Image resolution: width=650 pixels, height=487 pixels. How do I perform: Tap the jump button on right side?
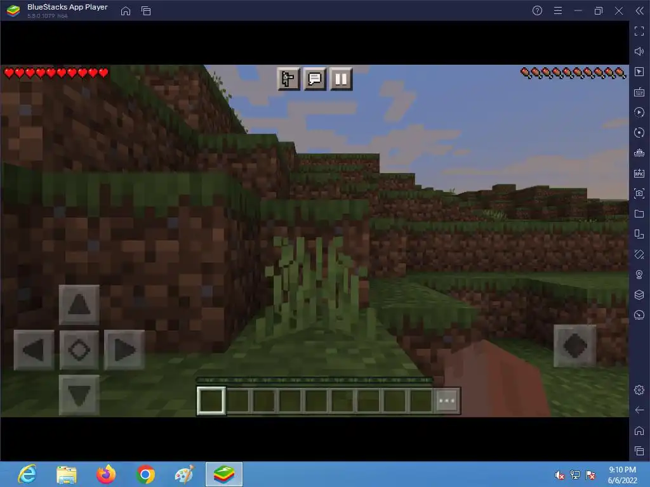(575, 346)
